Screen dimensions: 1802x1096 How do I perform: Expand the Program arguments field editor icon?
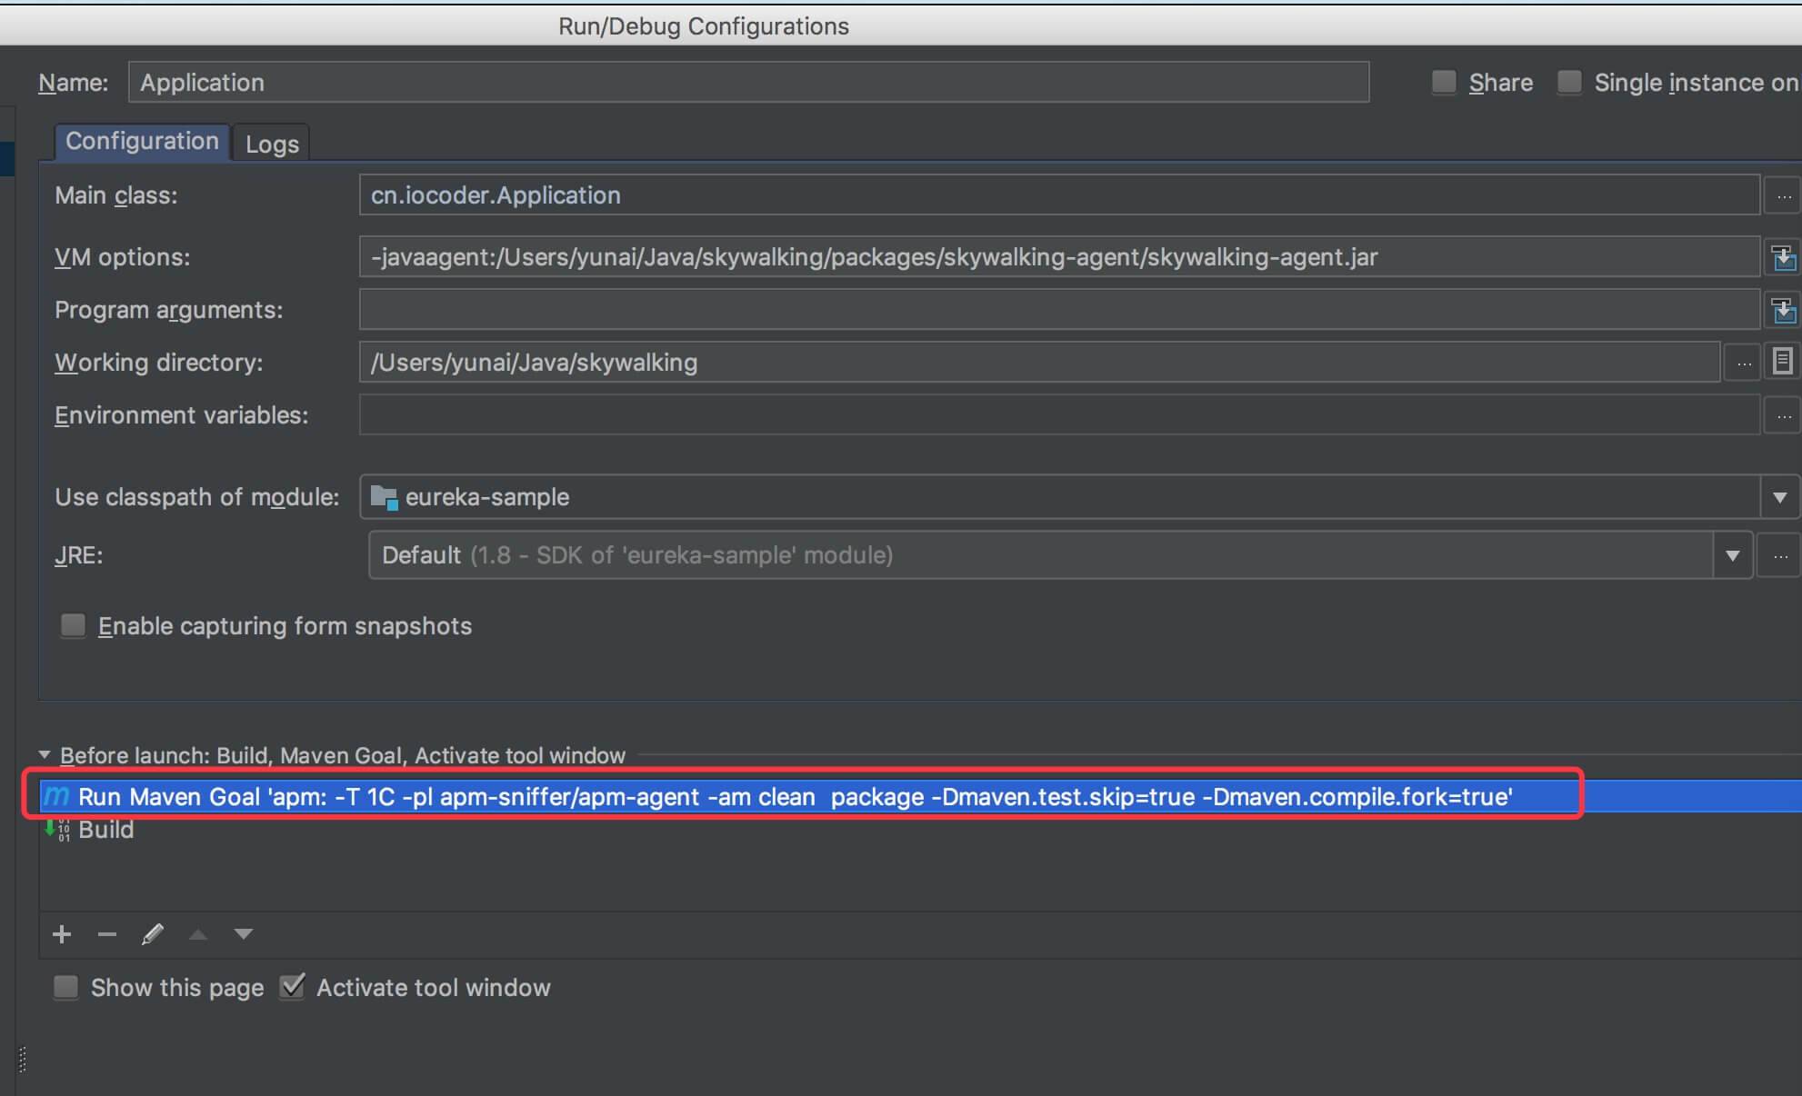(x=1783, y=311)
